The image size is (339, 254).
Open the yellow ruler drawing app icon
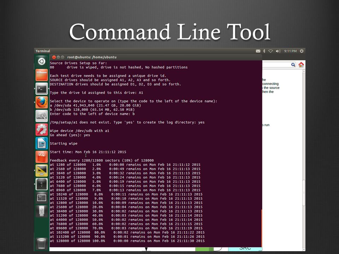[42, 170]
